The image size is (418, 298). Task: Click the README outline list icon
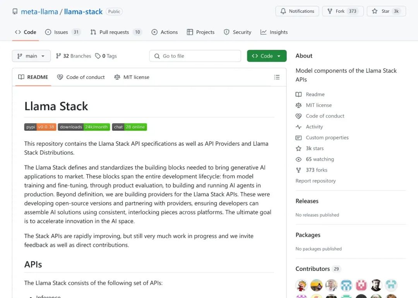tap(277, 77)
